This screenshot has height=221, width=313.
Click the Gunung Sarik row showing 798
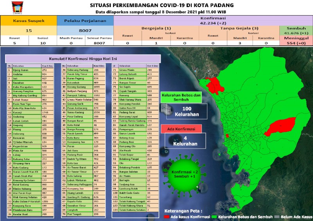coord(83,104)
